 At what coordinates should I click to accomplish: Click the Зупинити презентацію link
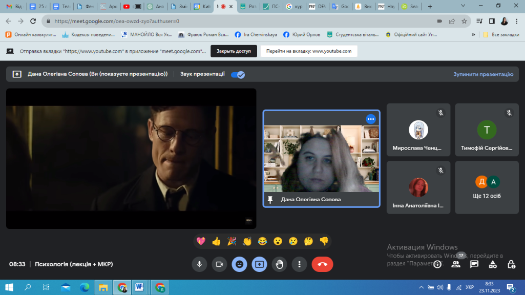[482, 74]
